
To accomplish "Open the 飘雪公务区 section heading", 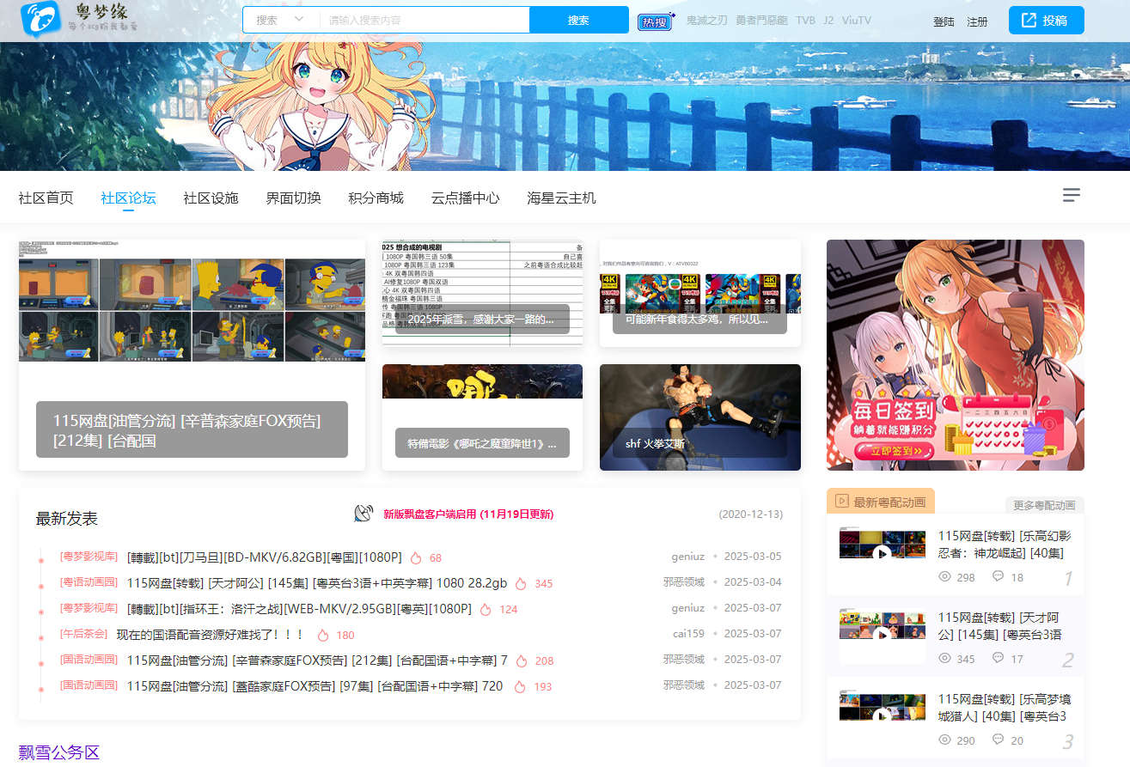I will click(59, 753).
